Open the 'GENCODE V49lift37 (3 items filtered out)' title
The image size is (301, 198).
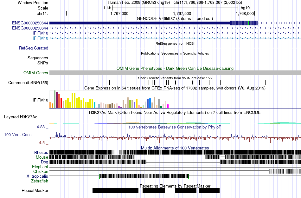tap(175, 19)
